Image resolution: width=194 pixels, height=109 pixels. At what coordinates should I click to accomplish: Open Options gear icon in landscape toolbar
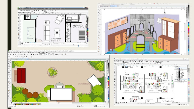[63, 54]
